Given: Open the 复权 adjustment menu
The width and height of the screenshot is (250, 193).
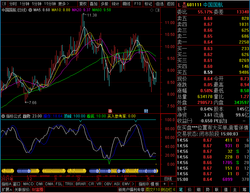Looking at the screenshot, I should (x=83, y=4).
